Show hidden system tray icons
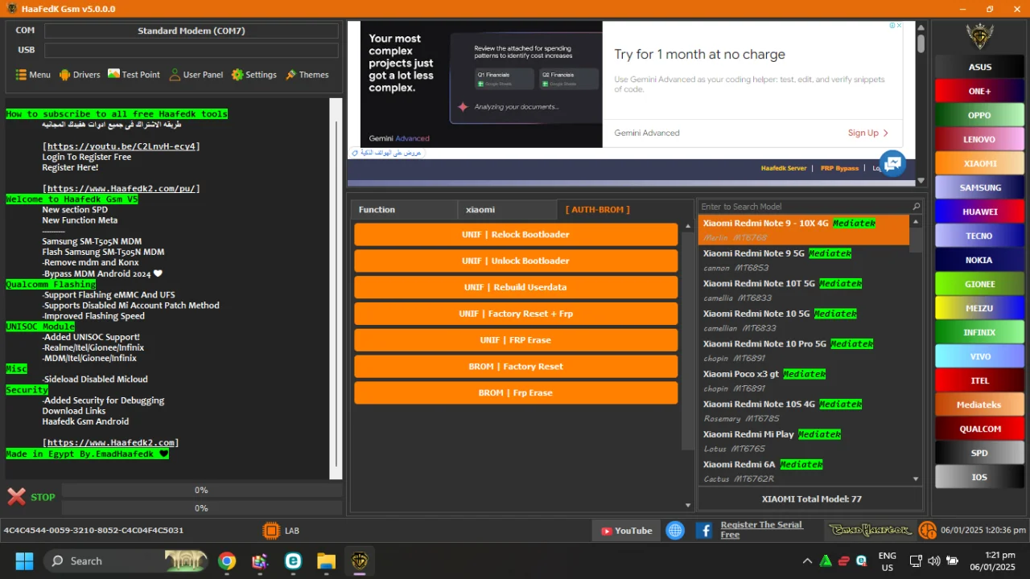1030x579 pixels. coord(807,561)
